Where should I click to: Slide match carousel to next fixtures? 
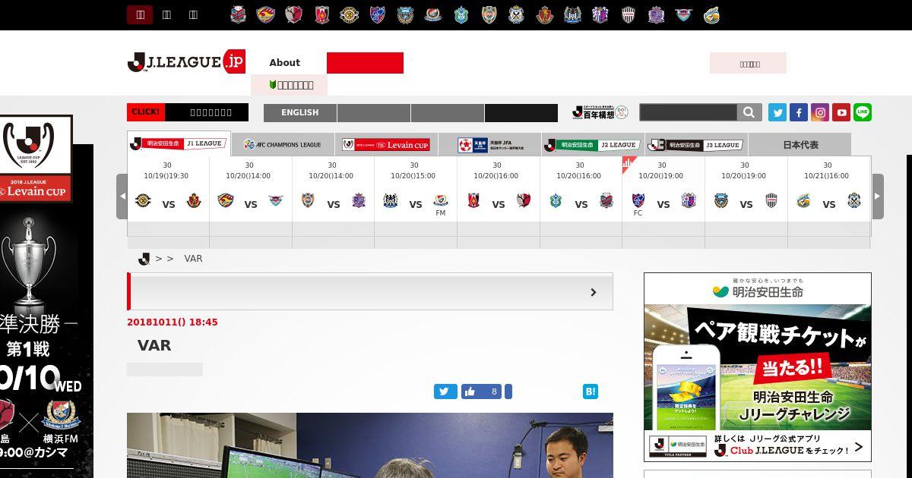pyautogui.click(x=878, y=197)
